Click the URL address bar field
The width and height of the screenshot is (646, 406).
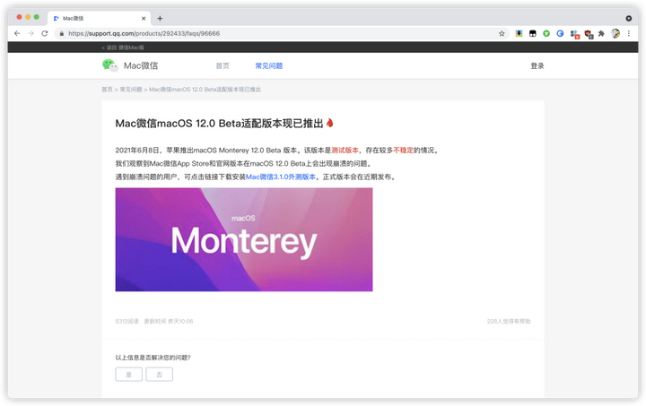click(x=280, y=33)
